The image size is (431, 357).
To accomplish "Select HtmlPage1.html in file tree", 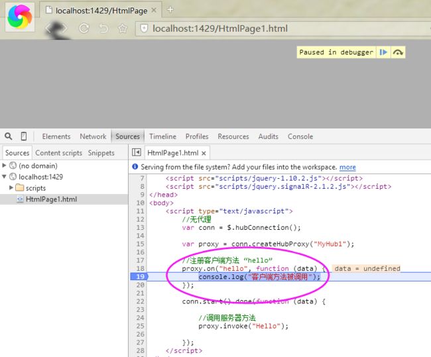I will [51, 199].
